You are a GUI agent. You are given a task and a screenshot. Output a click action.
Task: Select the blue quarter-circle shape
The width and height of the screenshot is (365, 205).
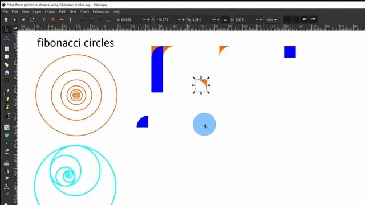[x=144, y=122]
